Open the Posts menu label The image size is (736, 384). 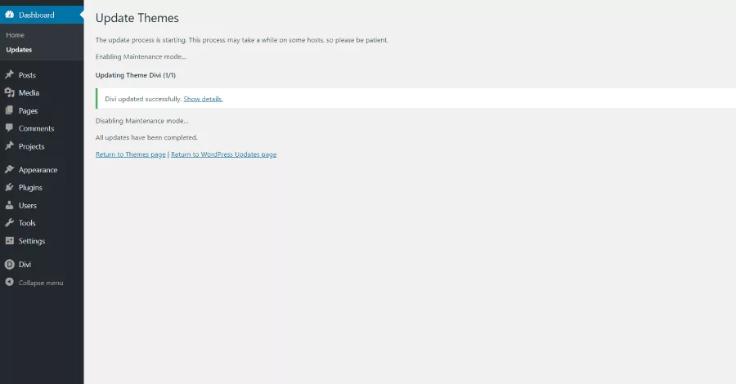point(27,75)
